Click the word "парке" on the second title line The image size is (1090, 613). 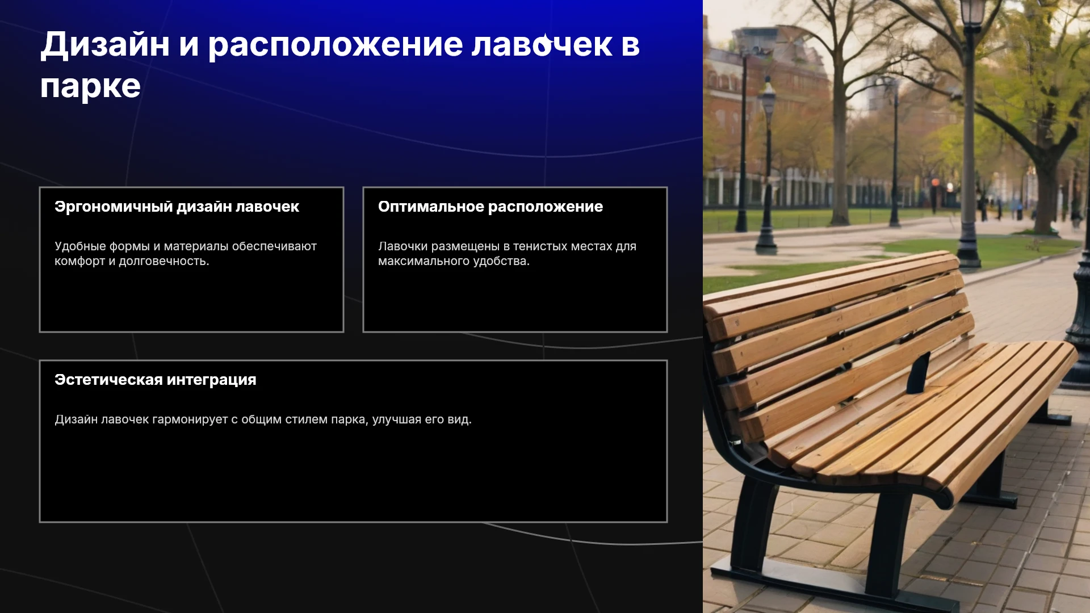90,87
